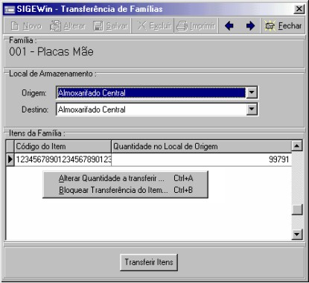Choose Alterar Quantidade a transferir menu entry
This screenshot has width=309, height=283.
125,178
